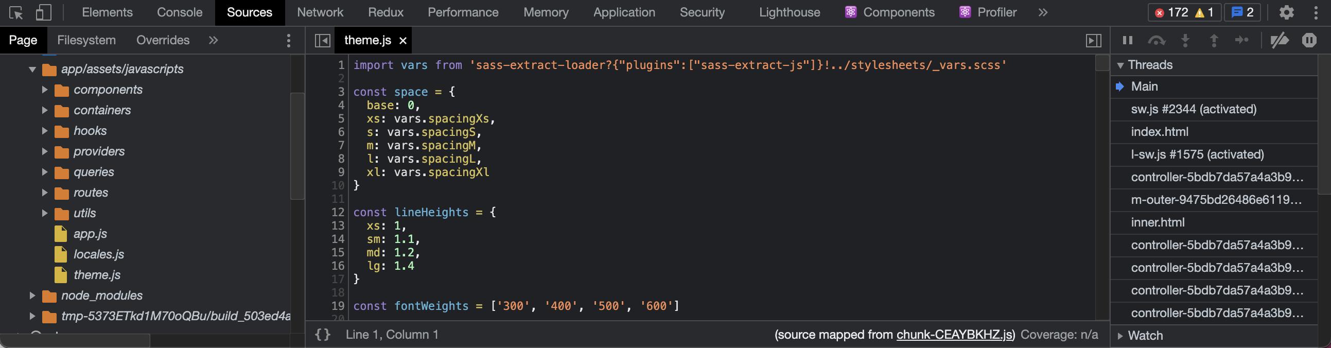Open the Performance tab

click(463, 12)
